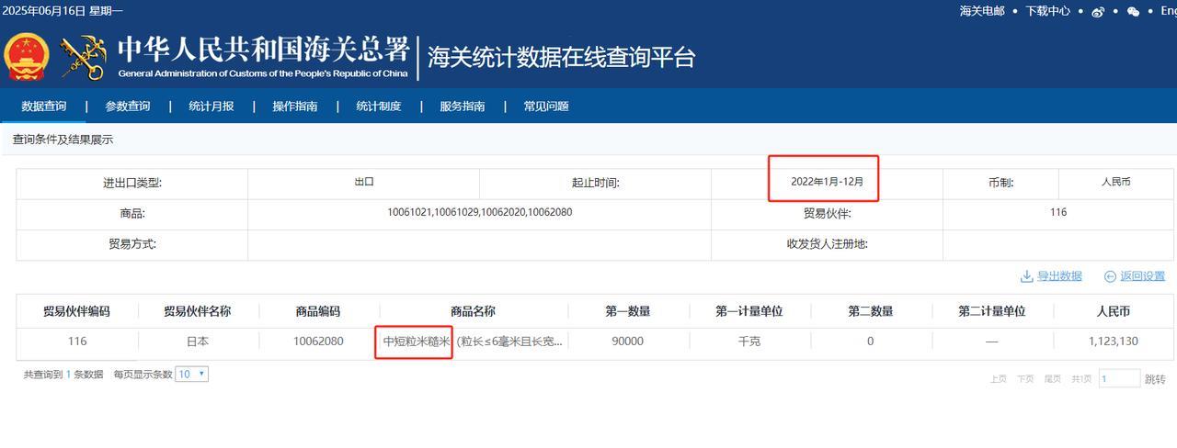Click the 2025年06月16日 date text

[x=42, y=11]
